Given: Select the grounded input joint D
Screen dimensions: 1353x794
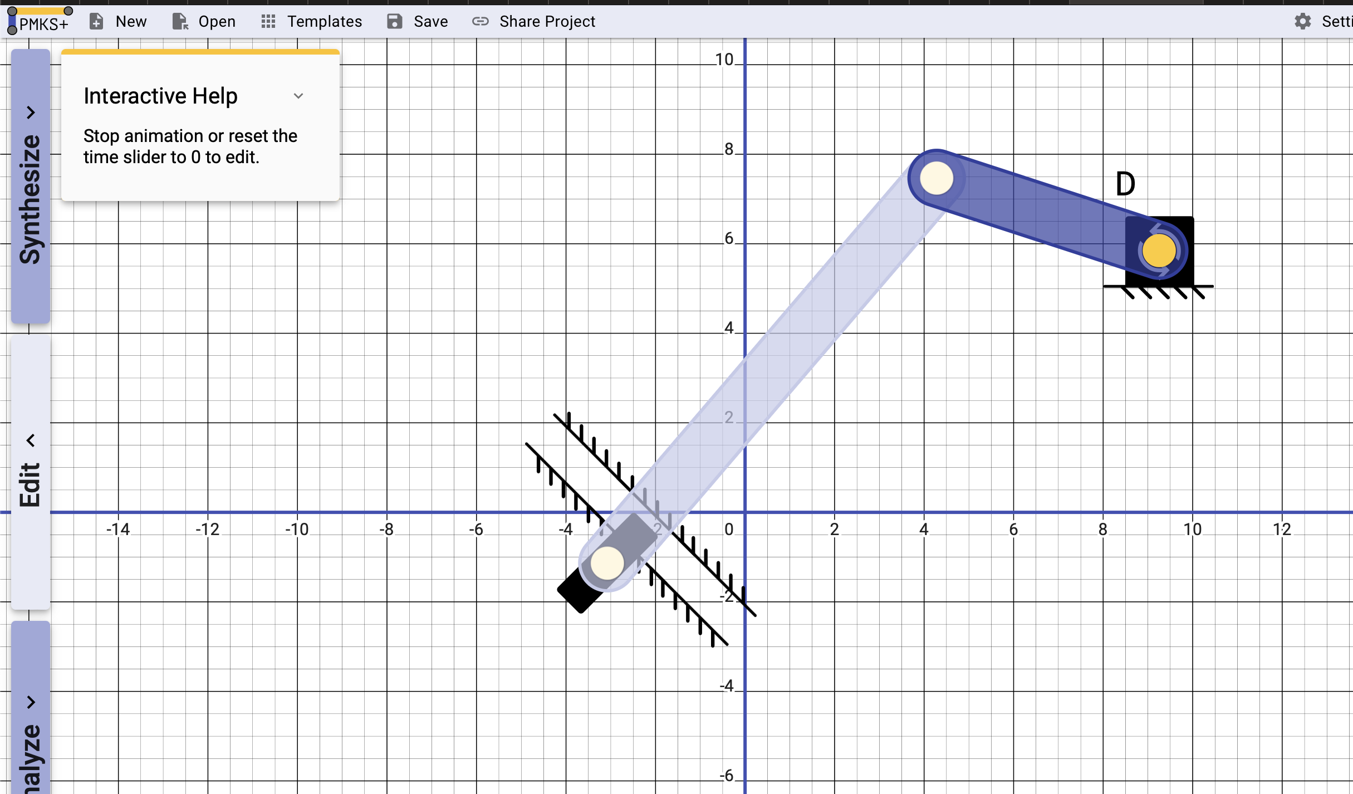Looking at the screenshot, I should (1159, 251).
